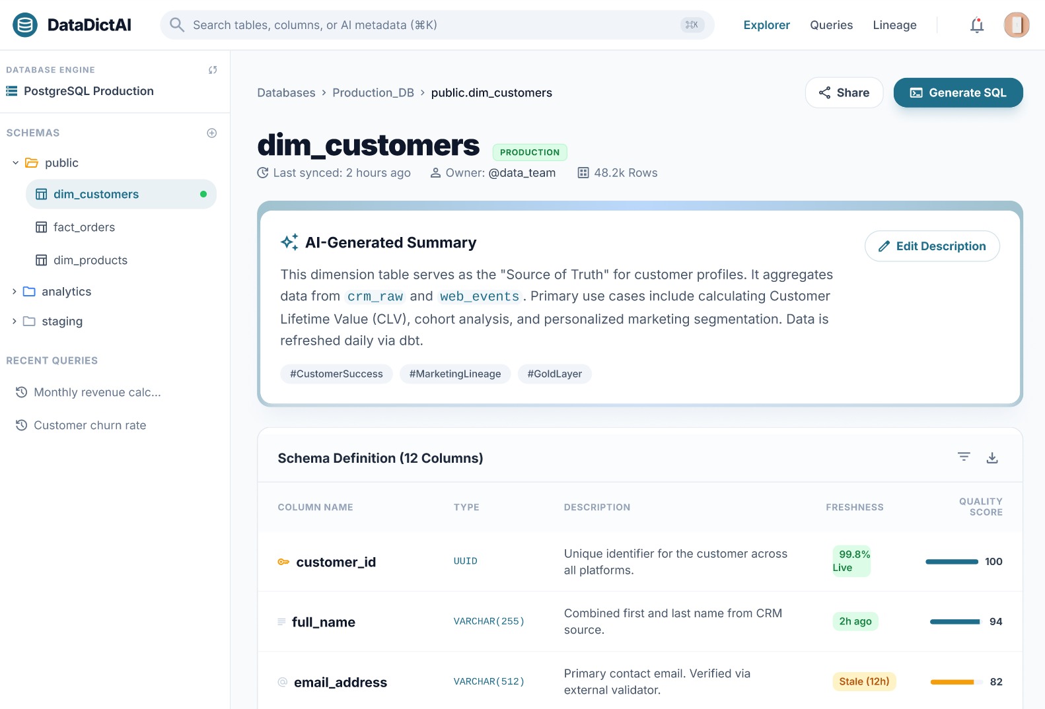
Task: Click the customer_id primary key icon
Action: pyautogui.click(x=283, y=562)
